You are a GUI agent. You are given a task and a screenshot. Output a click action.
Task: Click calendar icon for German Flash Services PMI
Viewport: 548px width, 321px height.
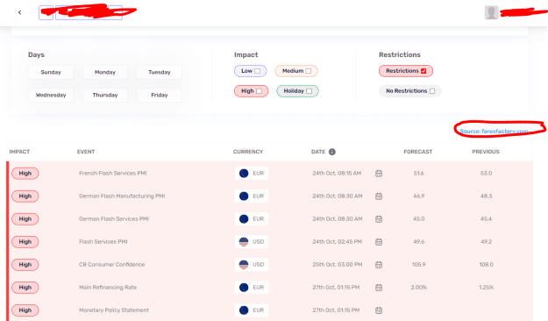[379, 219]
